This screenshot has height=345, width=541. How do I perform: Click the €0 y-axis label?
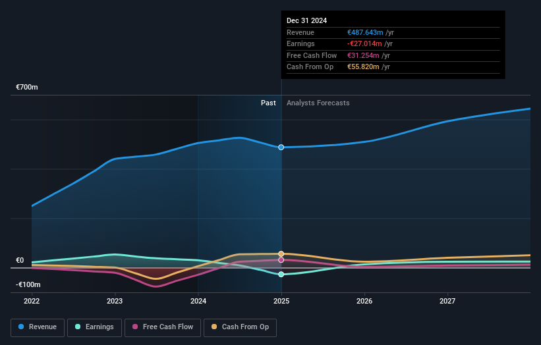click(x=20, y=261)
